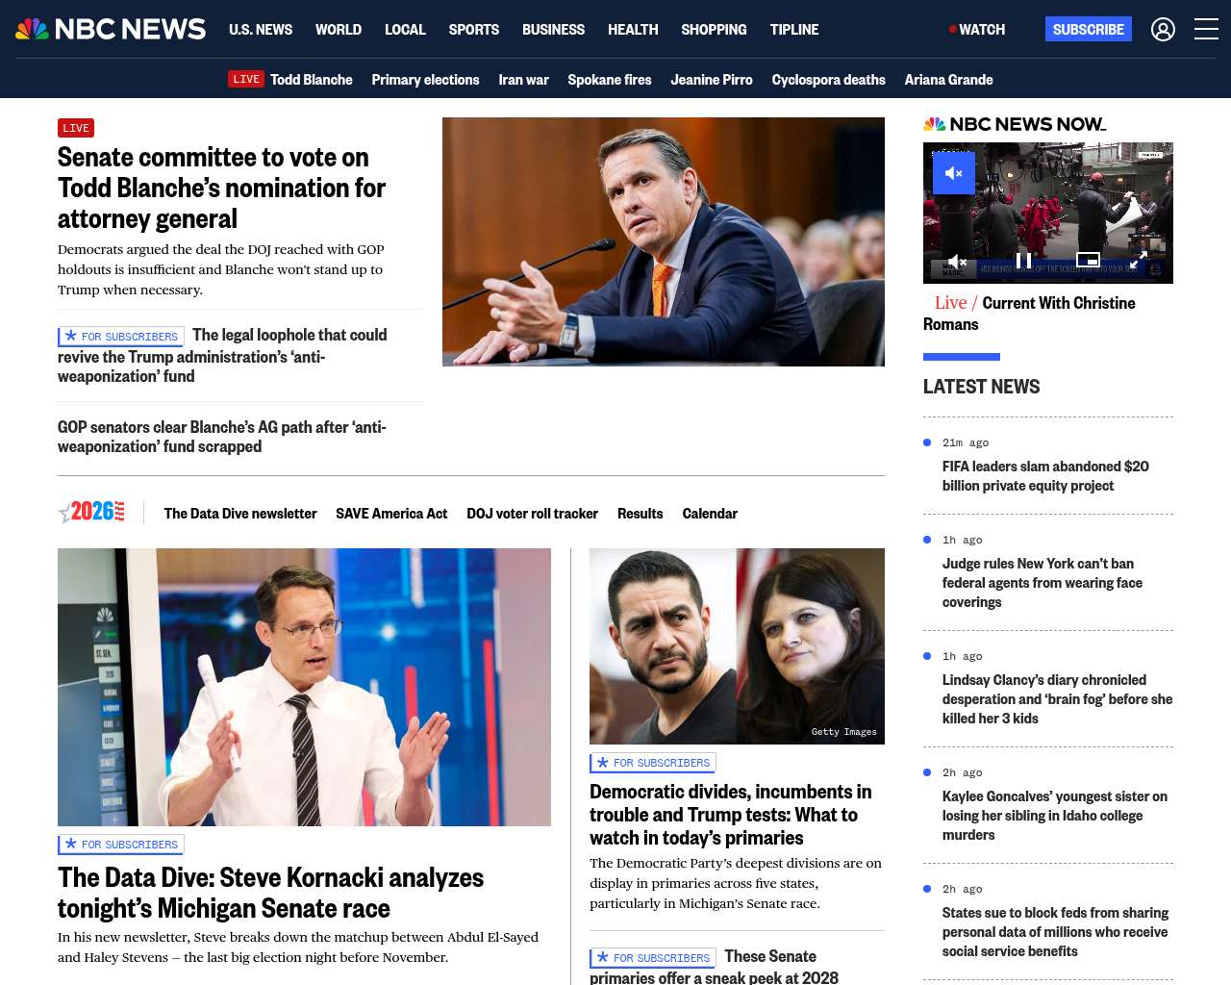The height and width of the screenshot is (985, 1231).
Task: Click the two-candidate photo credited to Getty Images
Action: pos(737,646)
